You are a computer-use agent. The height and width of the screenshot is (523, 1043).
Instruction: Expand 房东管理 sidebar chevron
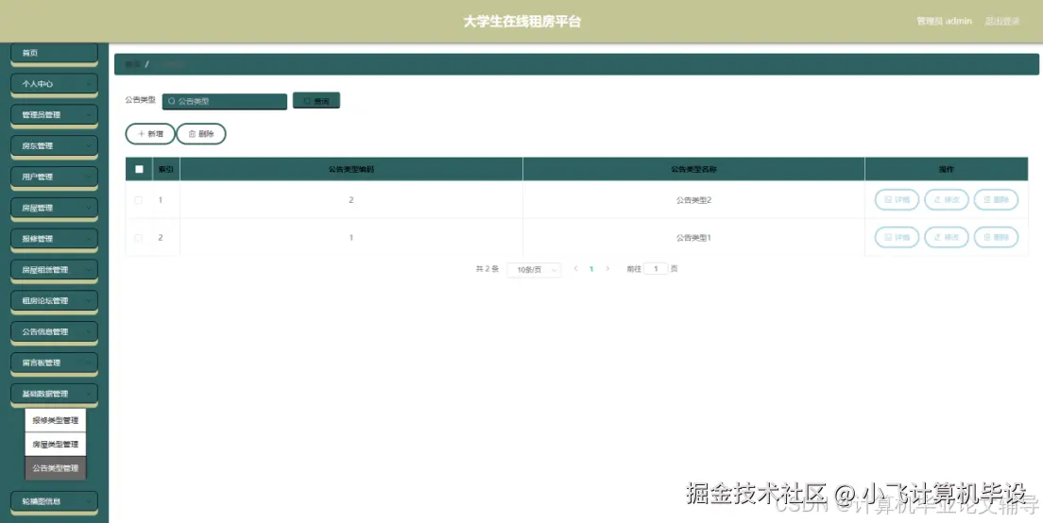89,145
